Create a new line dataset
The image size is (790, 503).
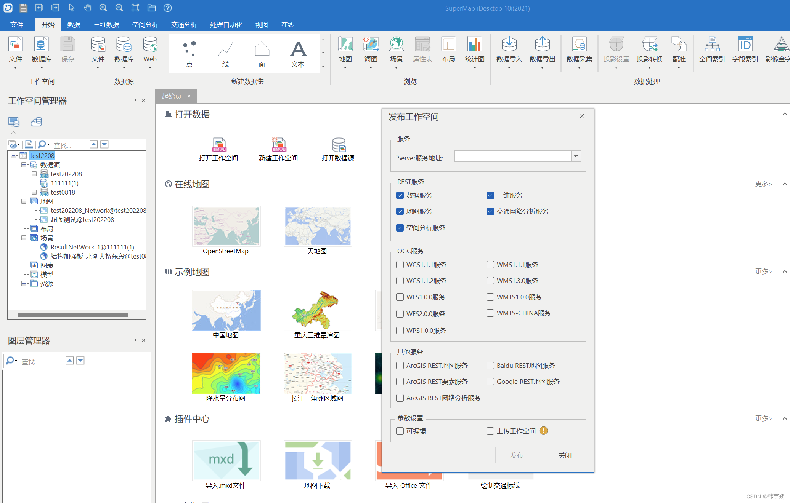pyautogui.click(x=225, y=53)
